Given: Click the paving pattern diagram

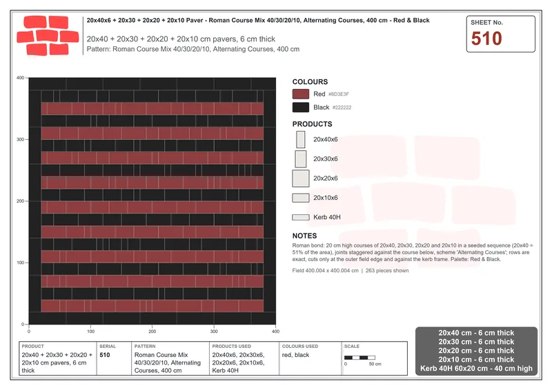Looking at the screenshot, I should click(x=152, y=201).
